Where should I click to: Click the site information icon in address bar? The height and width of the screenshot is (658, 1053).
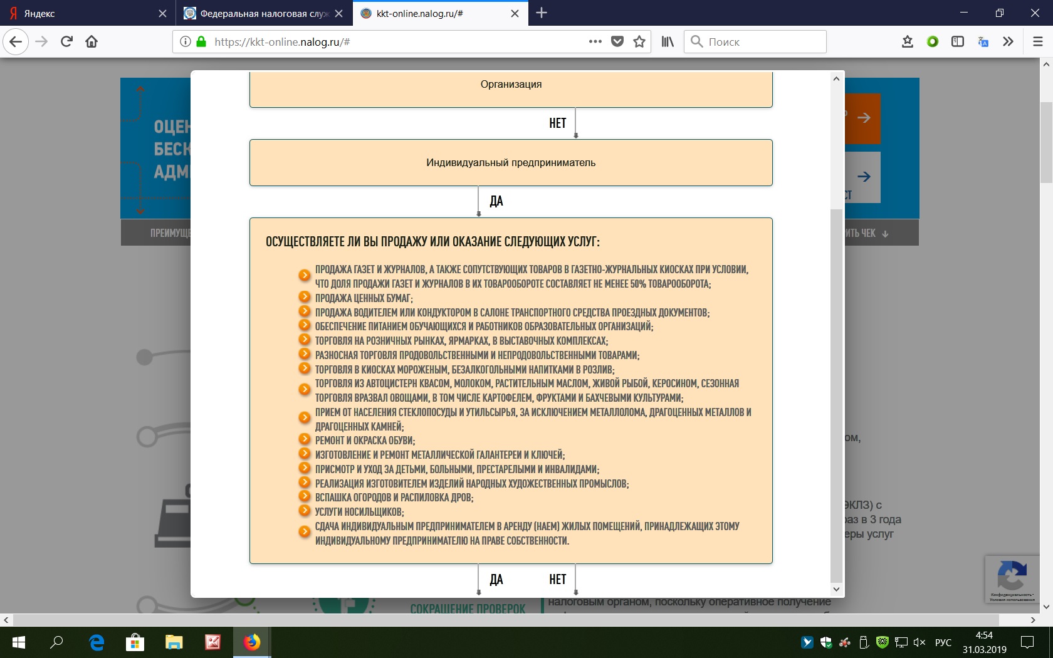pos(186,42)
